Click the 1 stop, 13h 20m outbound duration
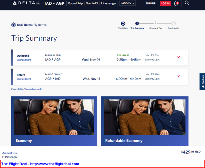 (152, 55)
